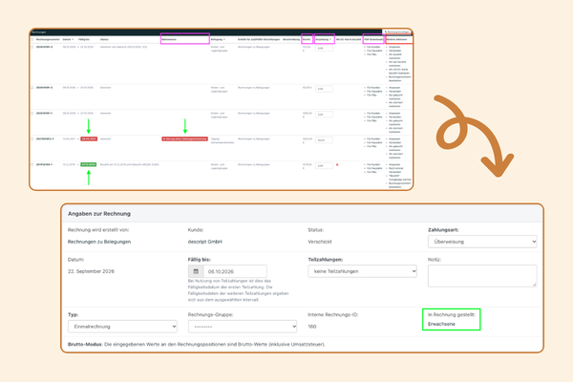
Task: Click the red In Verzug ohne Zahlungserinnerung badge
Action: click(185, 138)
